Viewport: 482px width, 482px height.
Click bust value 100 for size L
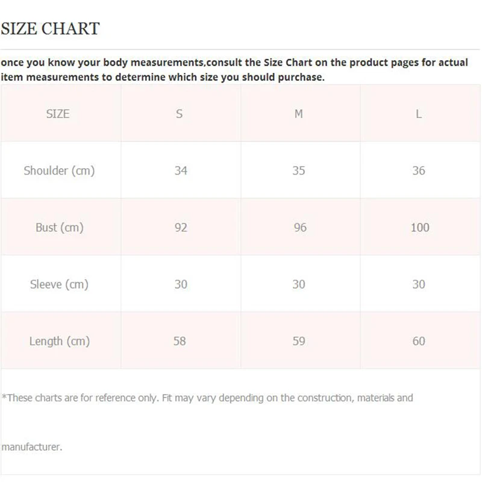point(419,227)
